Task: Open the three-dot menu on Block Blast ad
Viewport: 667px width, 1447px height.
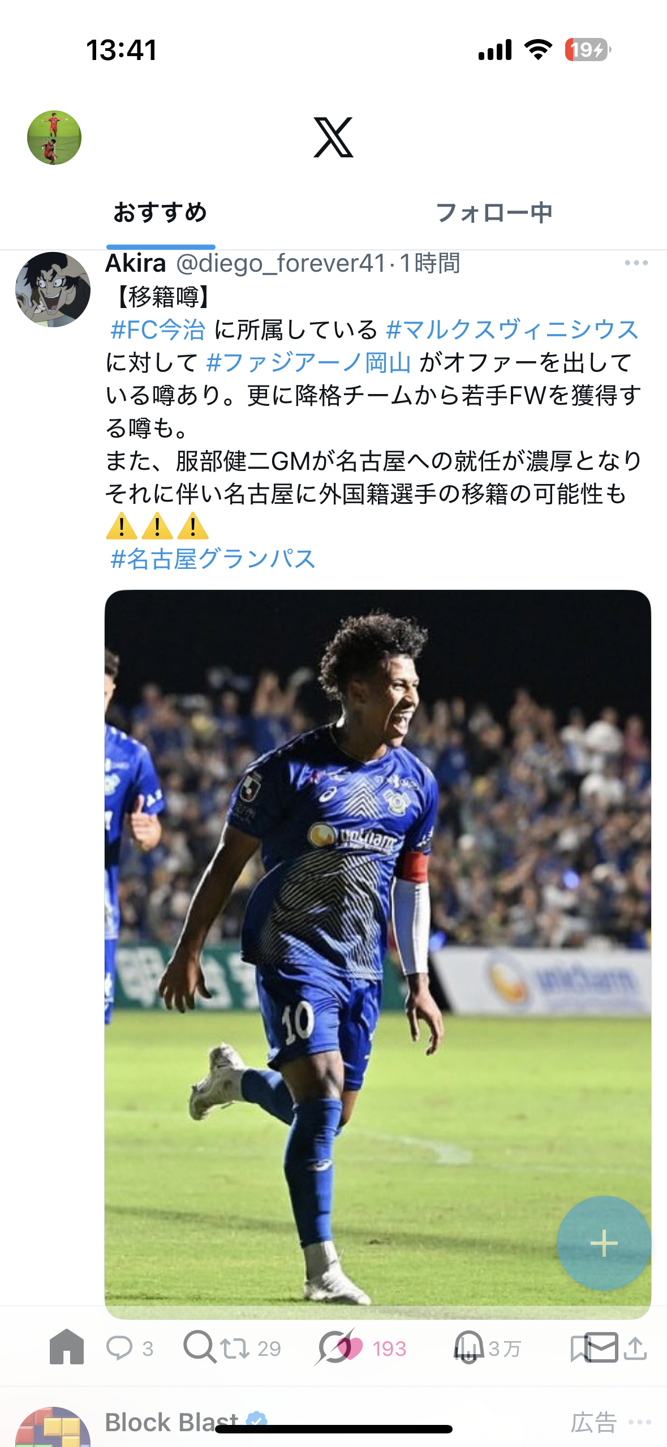Action: pyautogui.click(x=640, y=1422)
